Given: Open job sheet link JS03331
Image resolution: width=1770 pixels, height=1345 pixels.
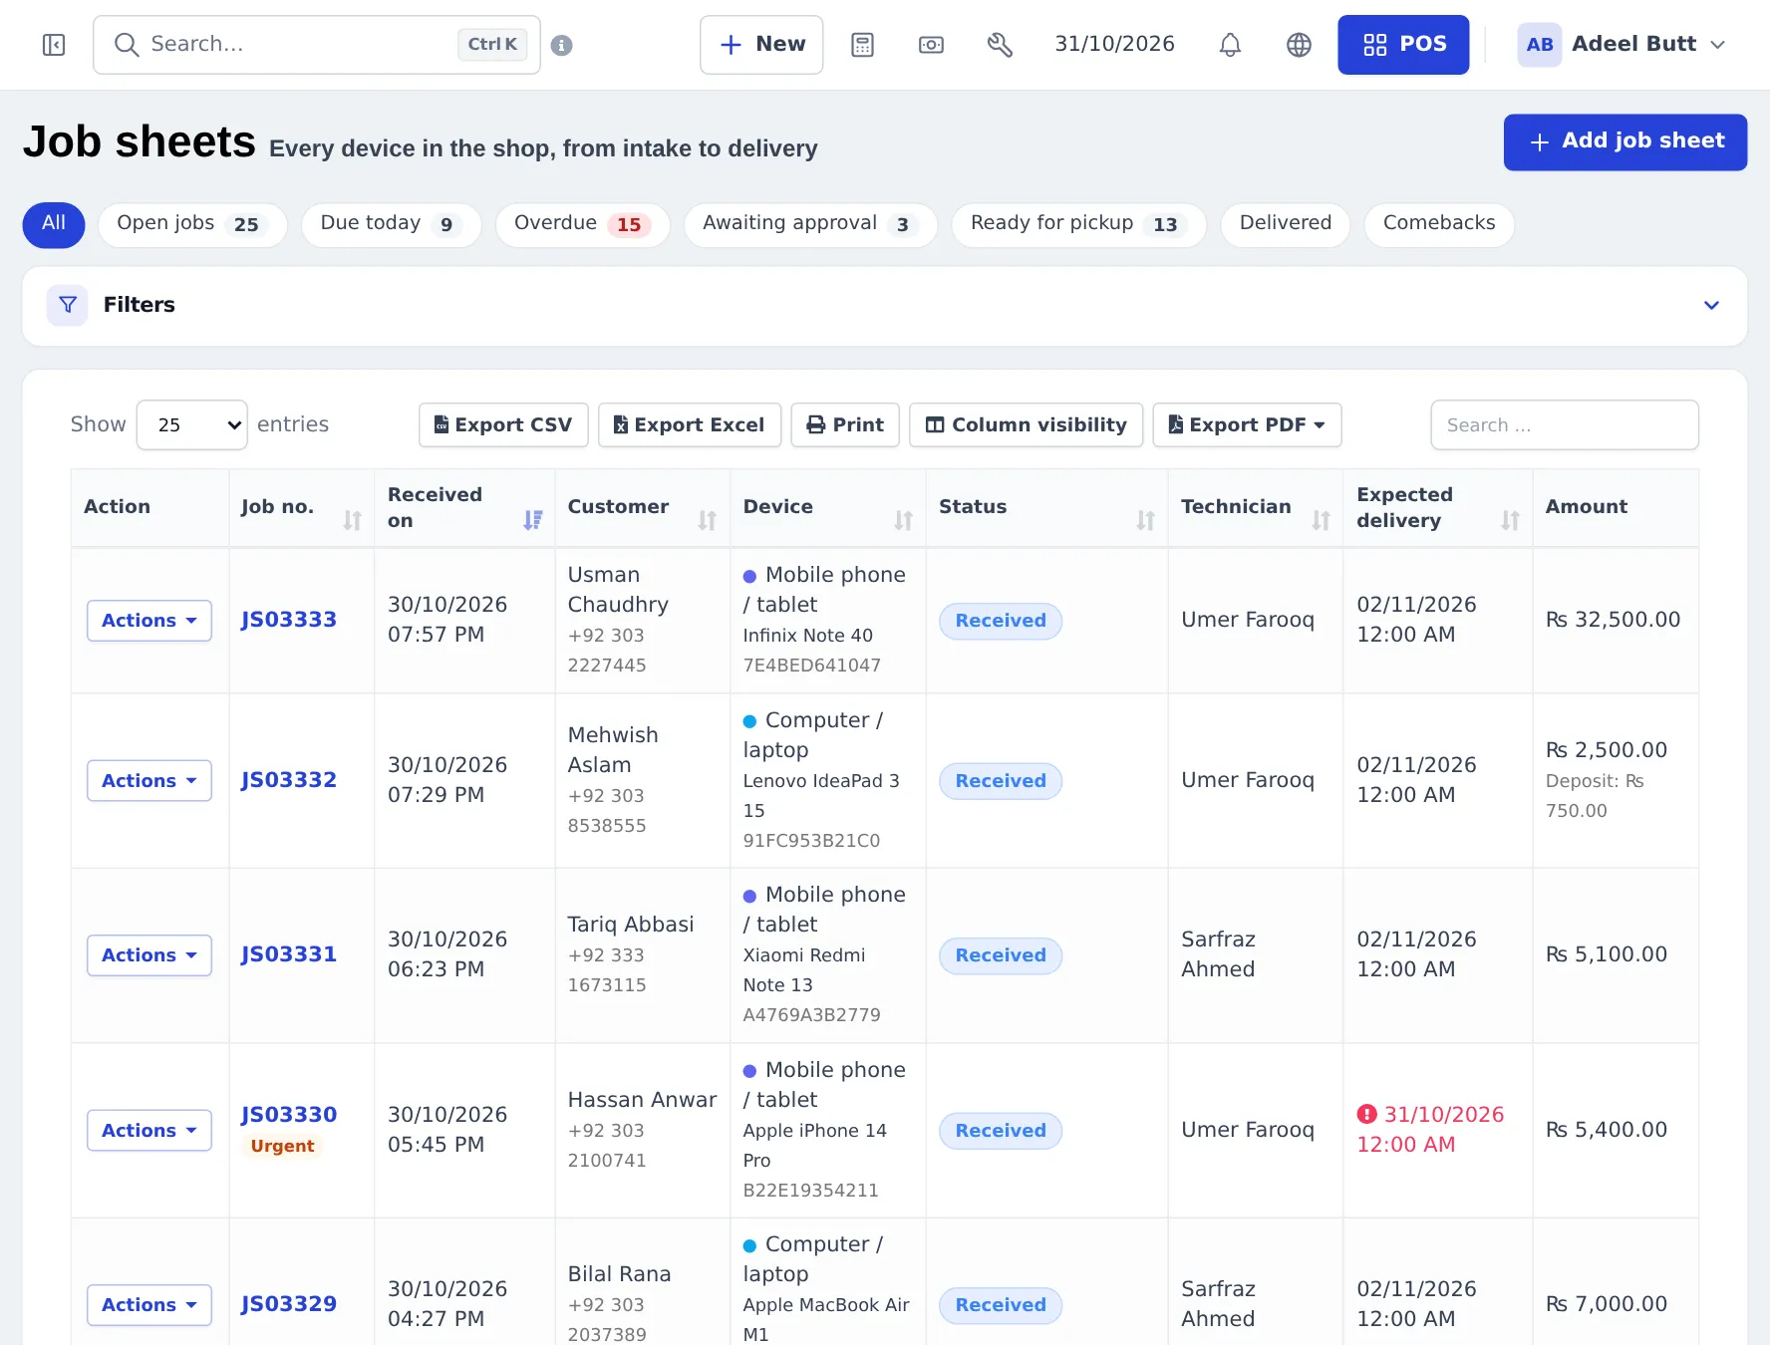Looking at the screenshot, I should pos(289,954).
